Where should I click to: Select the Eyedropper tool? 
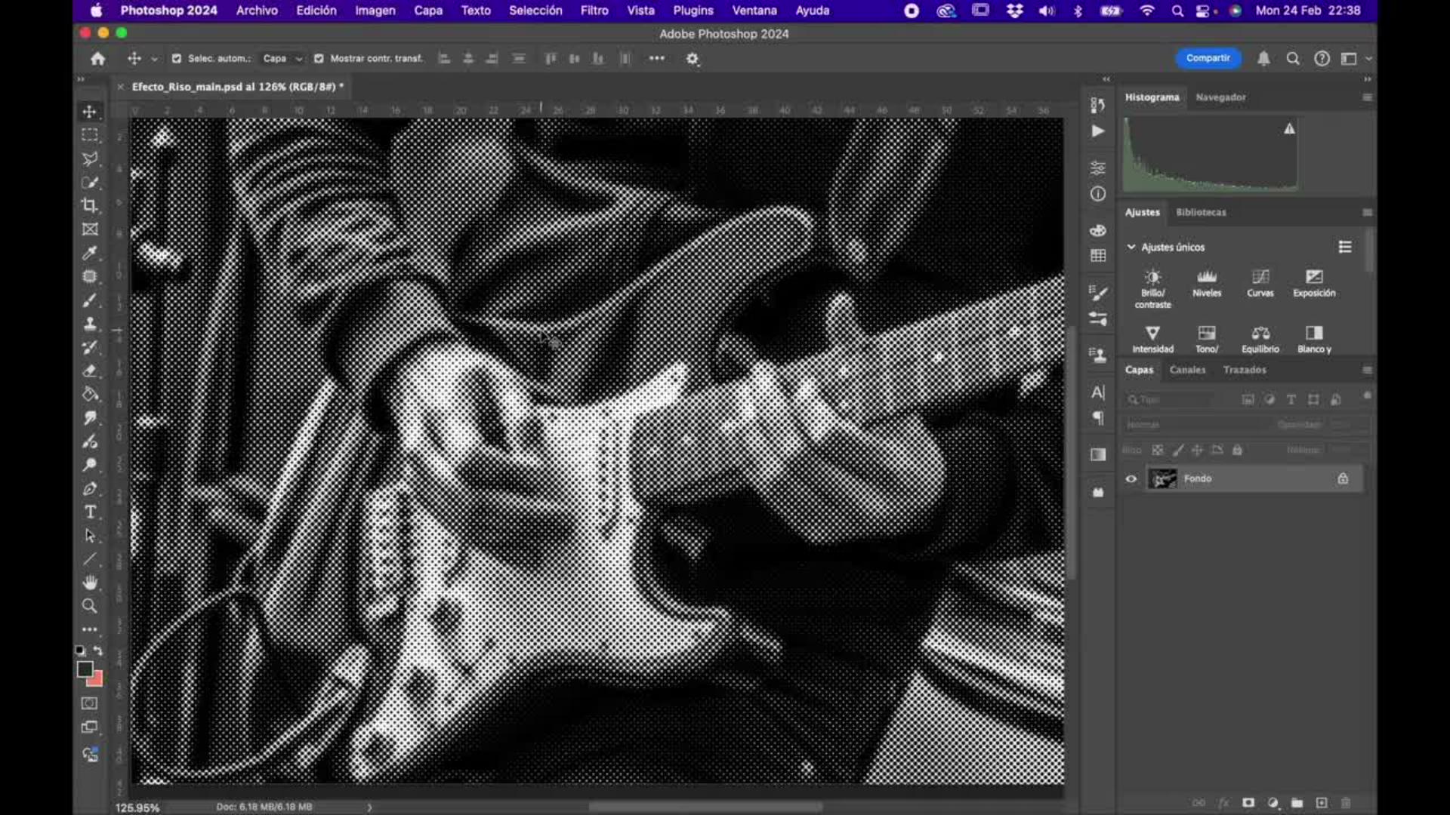[x=90, y=253]
